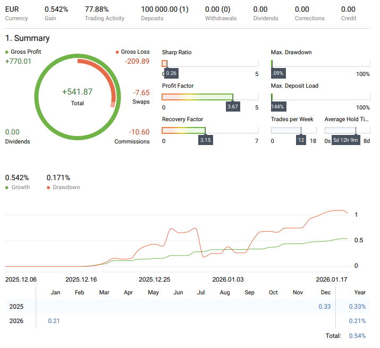Click the Average Hold Time value marker
Image resolution: width=380 pixels, height=348 pixels.
click(x=346, y=140)
